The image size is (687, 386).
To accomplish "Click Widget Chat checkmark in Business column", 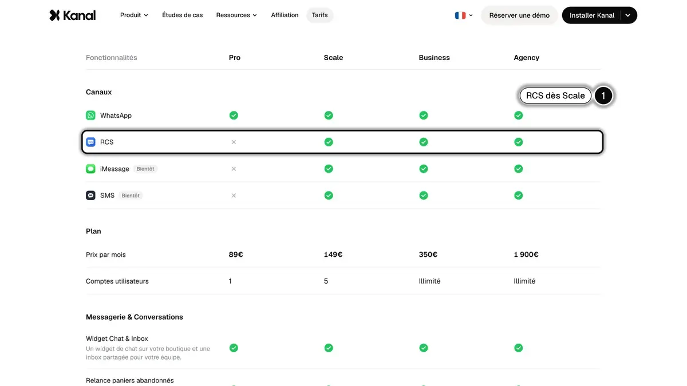I will 424,348.
